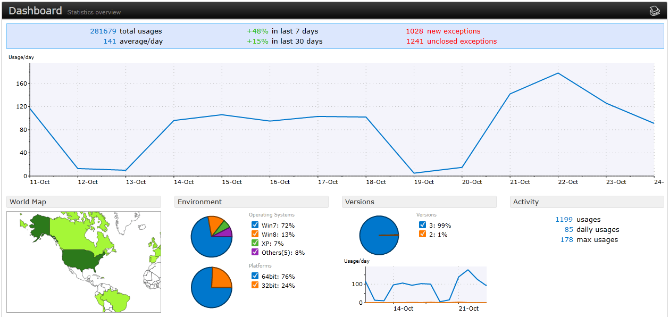Click the operating systems pie chart

pyautogui.click(x=212, y=237)
